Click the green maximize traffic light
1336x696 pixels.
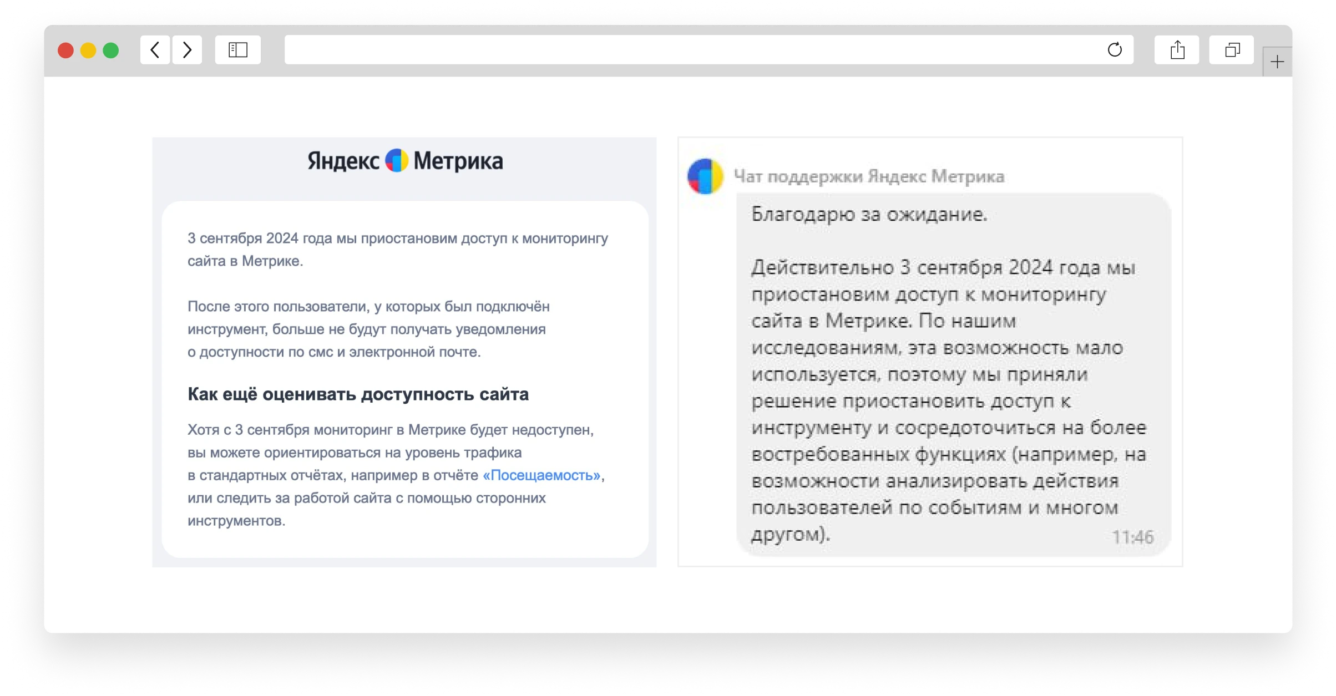tap(112, 50)
